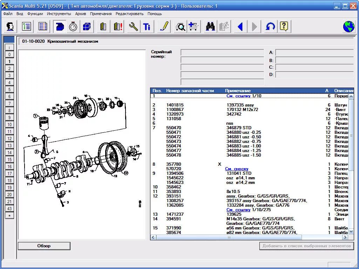Click the Примечание column header
The width and height of the screenshot is (359, 269).
coord(238,91)
